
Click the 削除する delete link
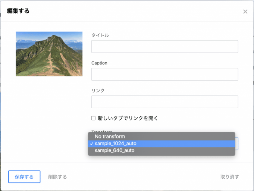[57, 177]
